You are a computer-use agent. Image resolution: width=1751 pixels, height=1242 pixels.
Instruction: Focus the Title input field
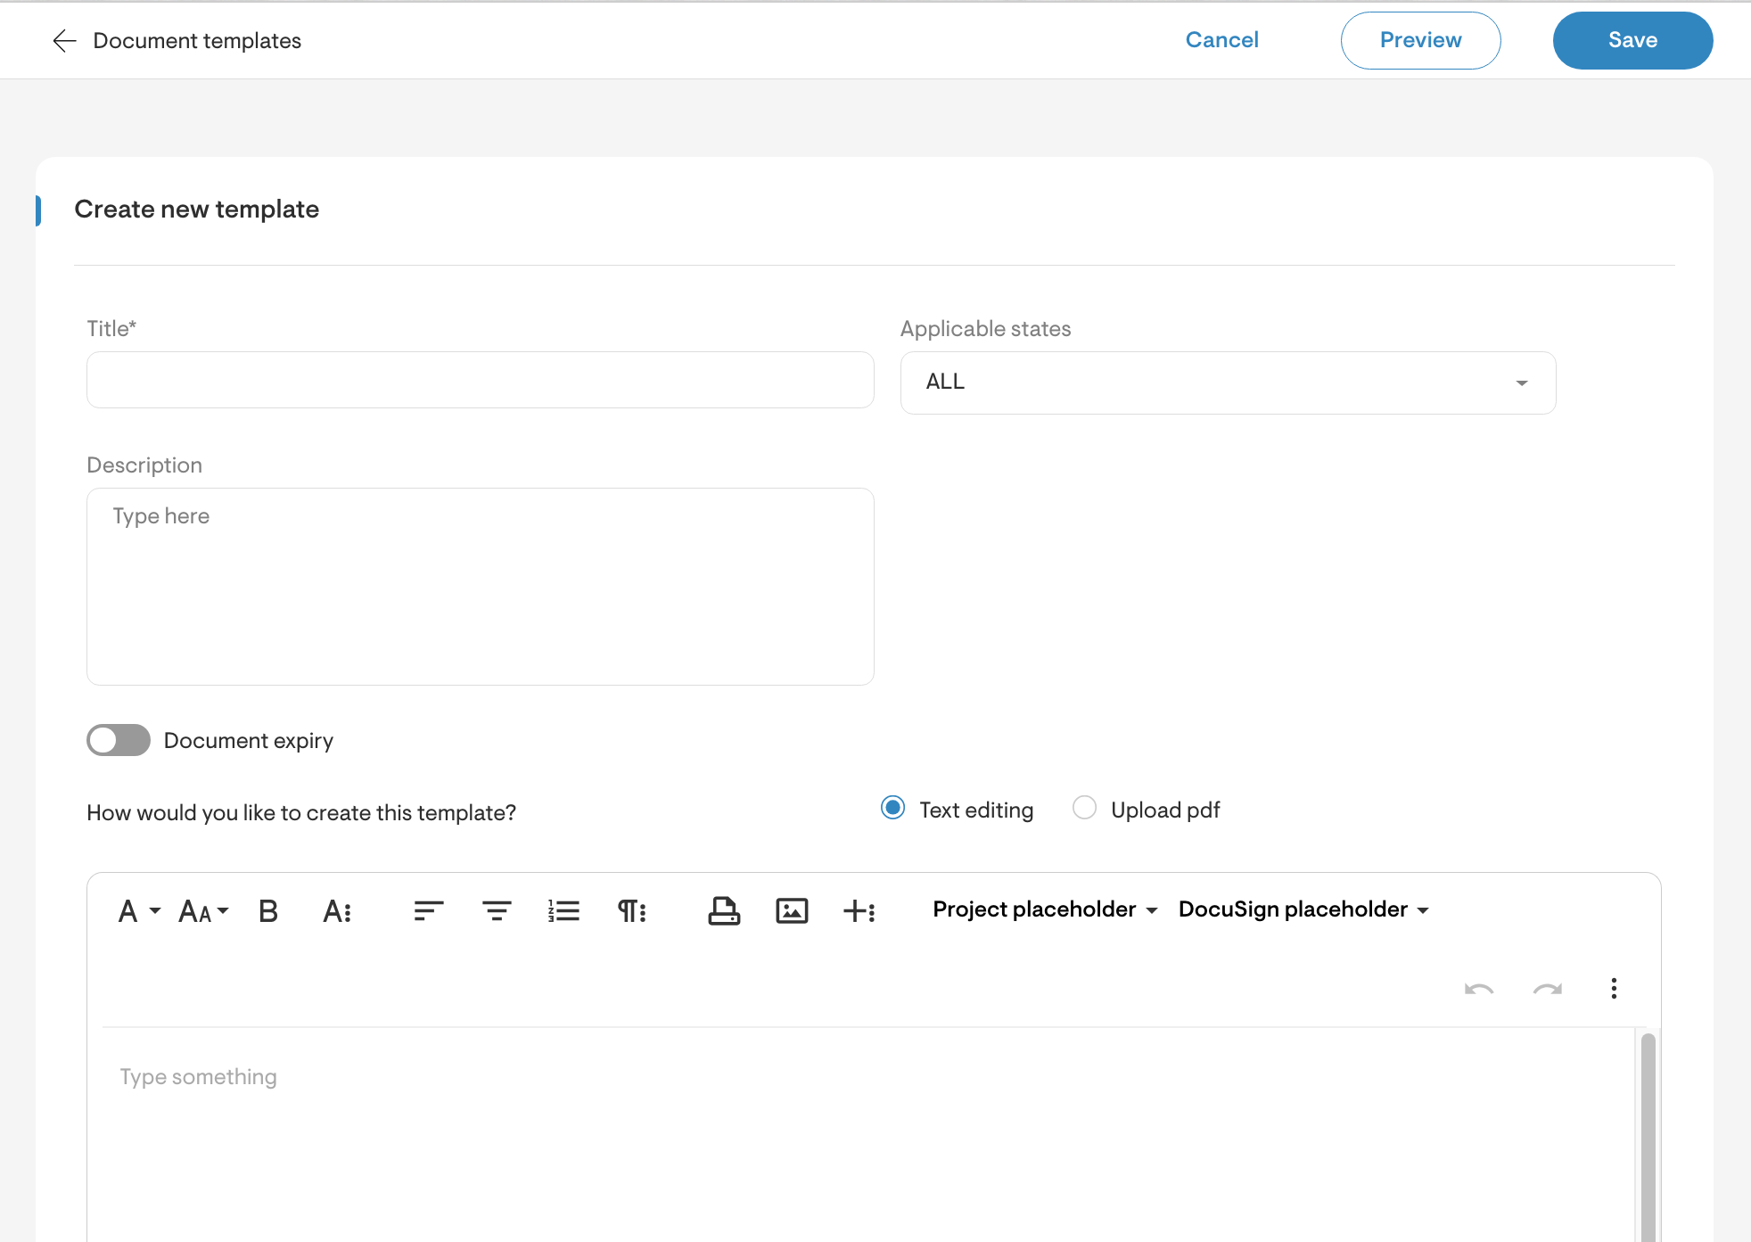click(x=480, y=380)
